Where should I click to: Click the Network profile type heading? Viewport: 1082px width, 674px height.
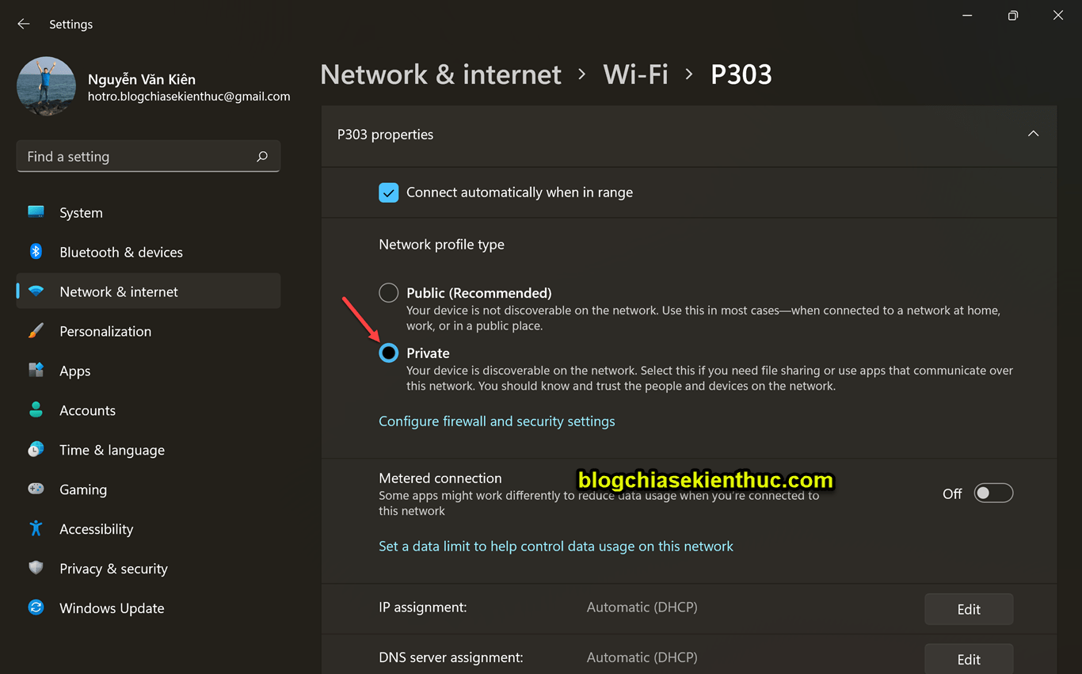point(441,245)
